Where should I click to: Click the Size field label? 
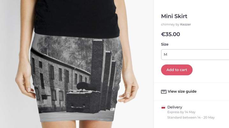tap(165, 44)
